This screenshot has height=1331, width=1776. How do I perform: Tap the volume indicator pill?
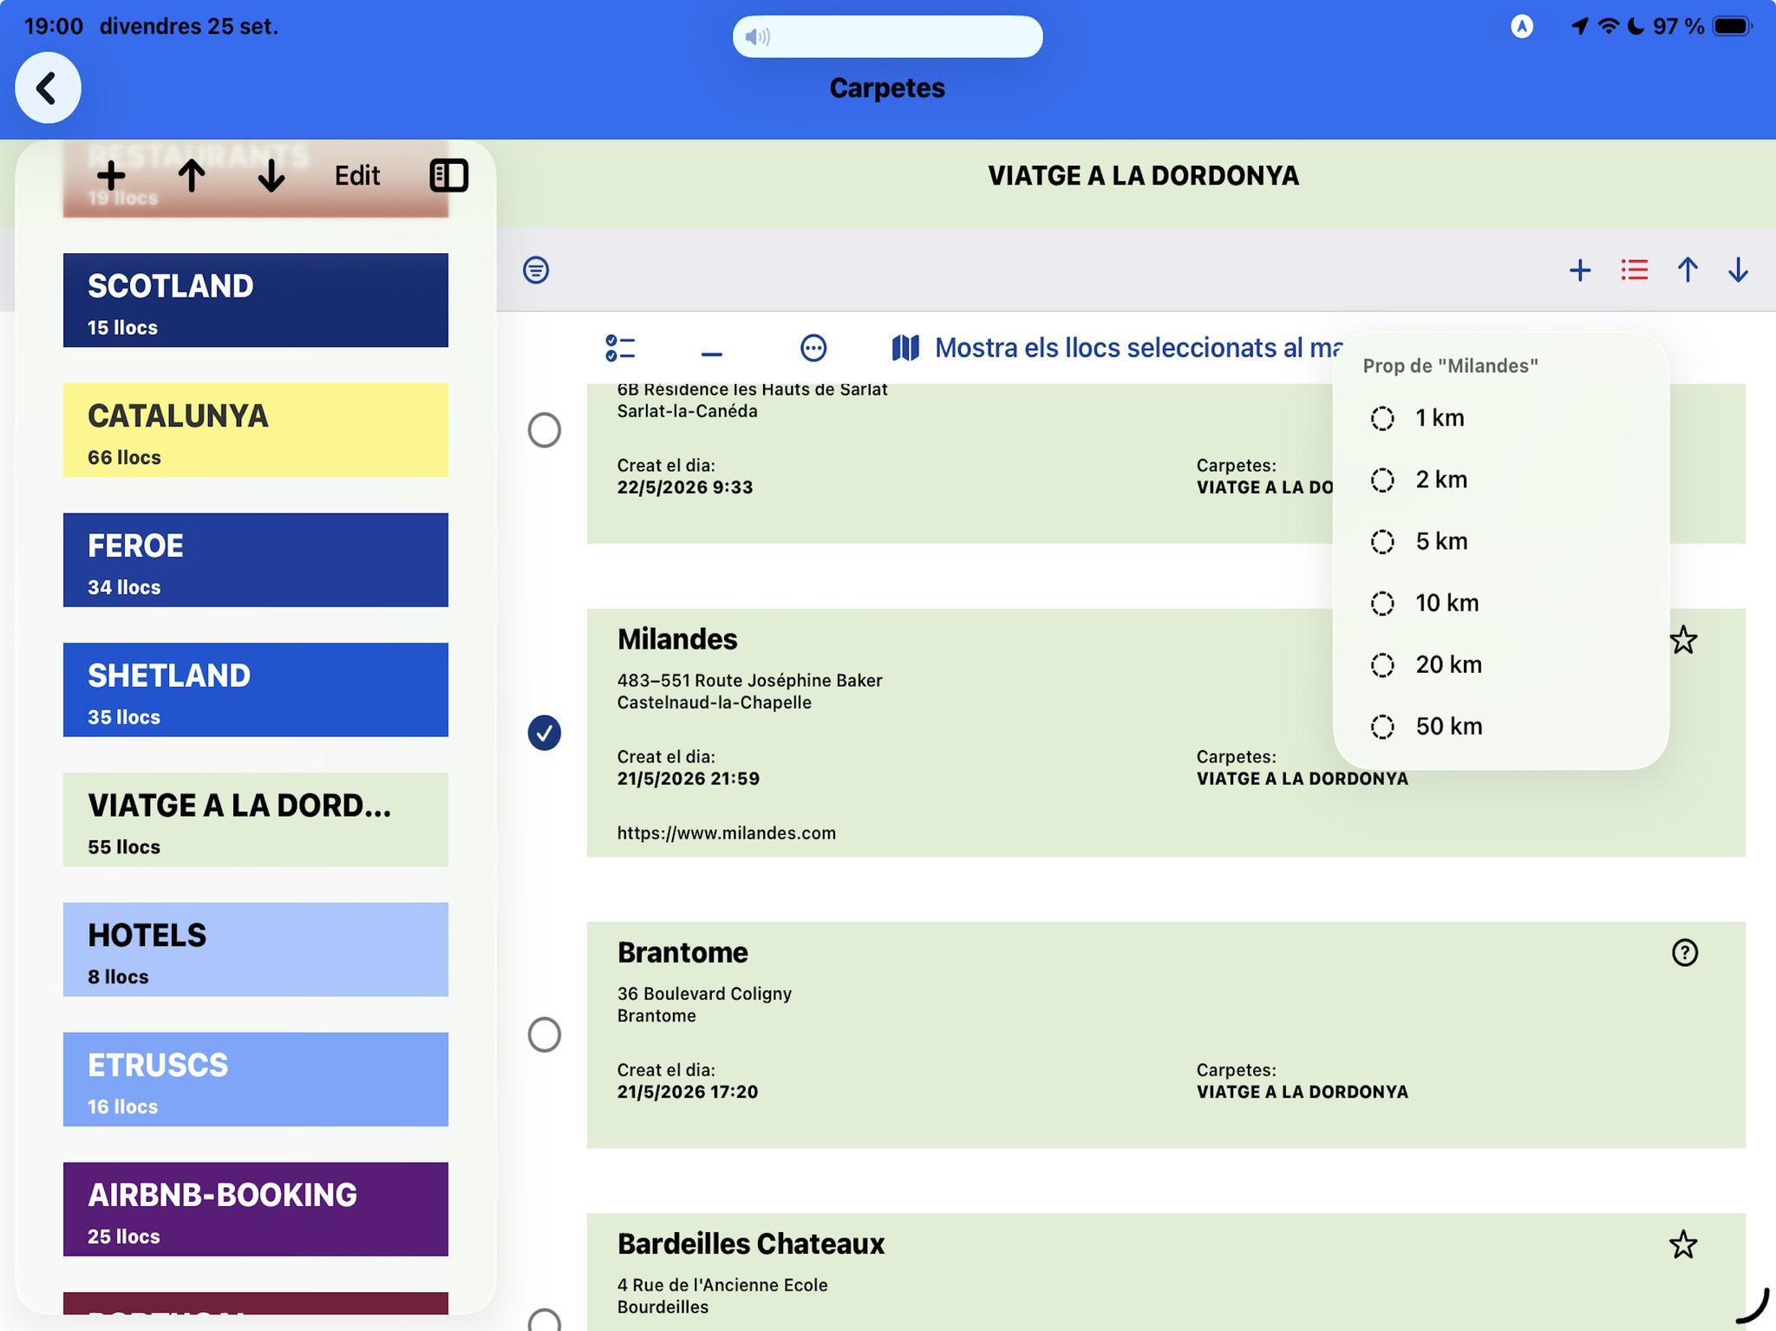coord(887,36)
